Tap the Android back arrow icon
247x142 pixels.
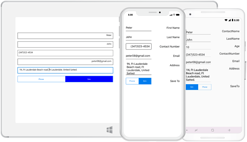pyautogui.click(x=229, y=130)
